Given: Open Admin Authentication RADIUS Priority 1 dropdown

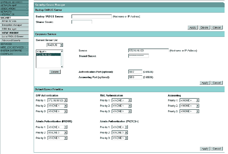Looking at the screenshot, I should 58,127.
